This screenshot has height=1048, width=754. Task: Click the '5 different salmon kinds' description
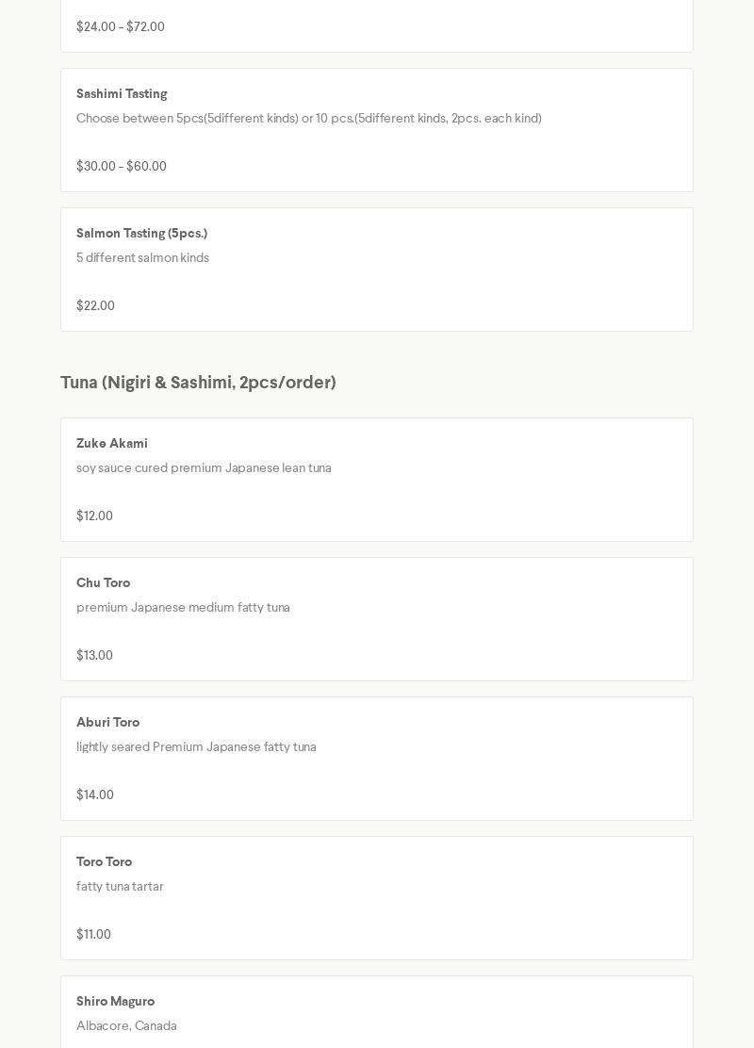(142, 258)
